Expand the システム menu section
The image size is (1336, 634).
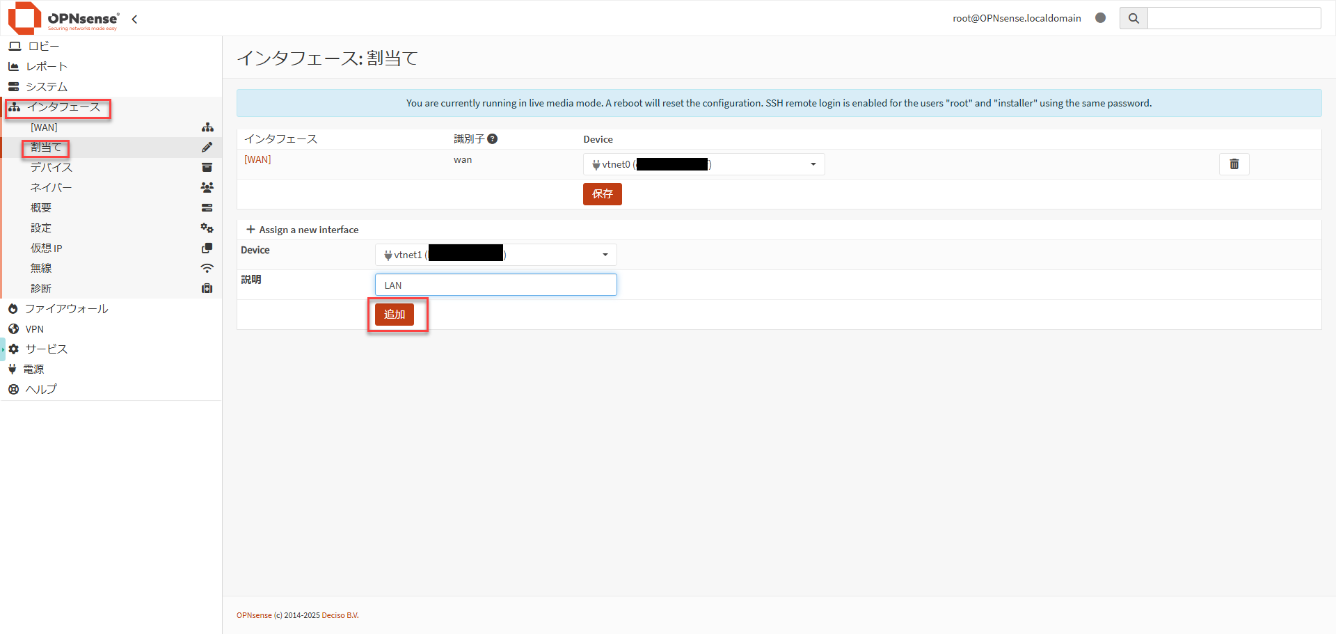[46, 87]
